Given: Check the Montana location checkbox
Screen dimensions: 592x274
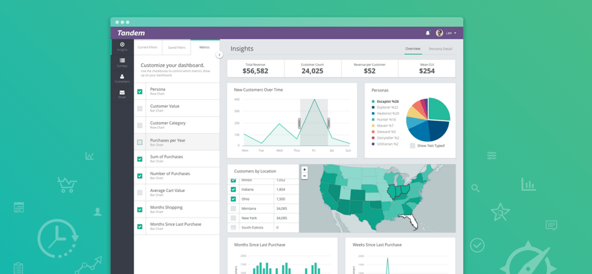Looking at the screenshot, I should pos(234,208).
